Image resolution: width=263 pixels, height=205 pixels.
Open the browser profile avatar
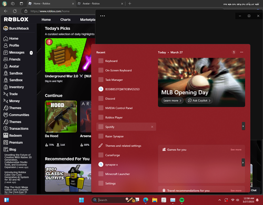tap(4, 4)
